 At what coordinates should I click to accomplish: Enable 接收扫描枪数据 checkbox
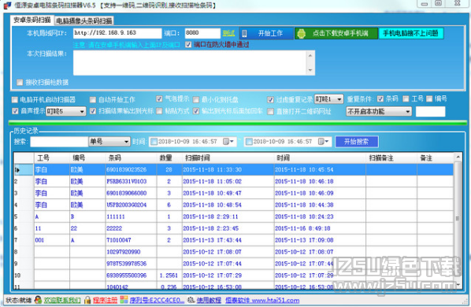(x=20, y=82)
